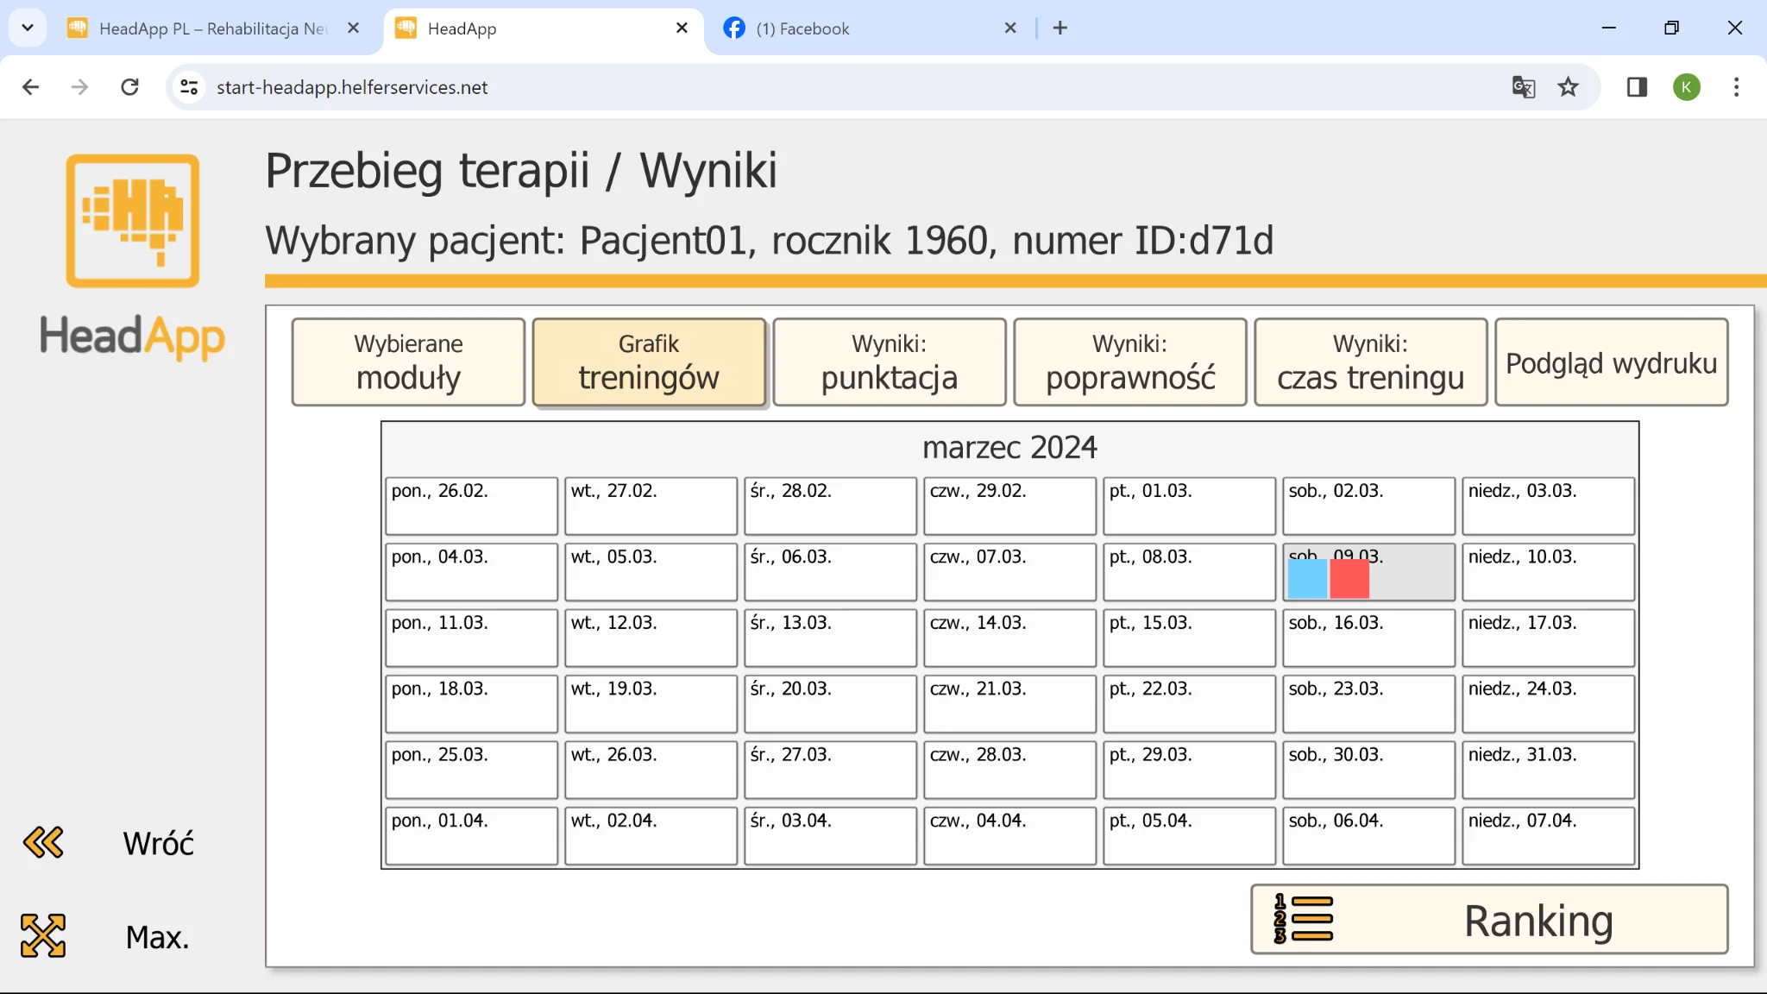Select calendar day pt., 01.03.
Screen dimensions: 1767x994
point(1189,506)
